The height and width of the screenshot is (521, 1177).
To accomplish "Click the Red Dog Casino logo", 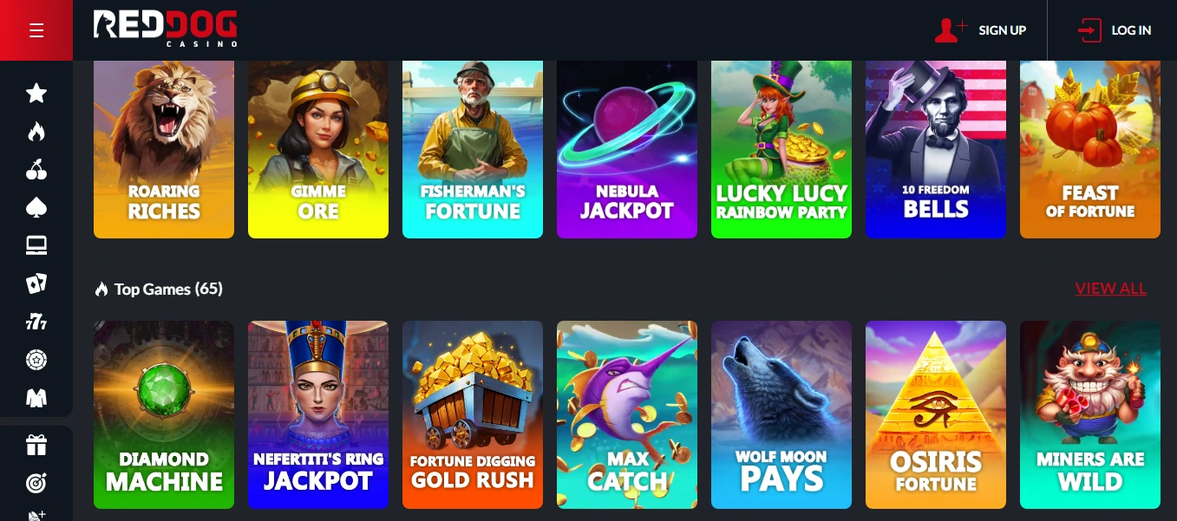I will pyautogui.click(x=166, y=29).
